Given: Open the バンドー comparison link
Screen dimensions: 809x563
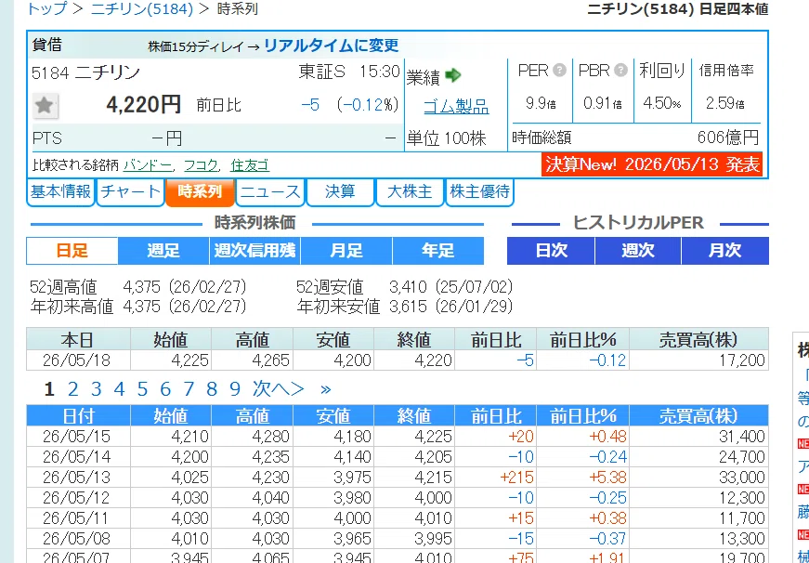Looking at the screenshot, I should click(148, 165).
